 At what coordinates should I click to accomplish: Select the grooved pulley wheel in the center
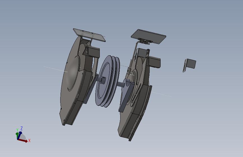pyautogui.click(x=107, y=81)
